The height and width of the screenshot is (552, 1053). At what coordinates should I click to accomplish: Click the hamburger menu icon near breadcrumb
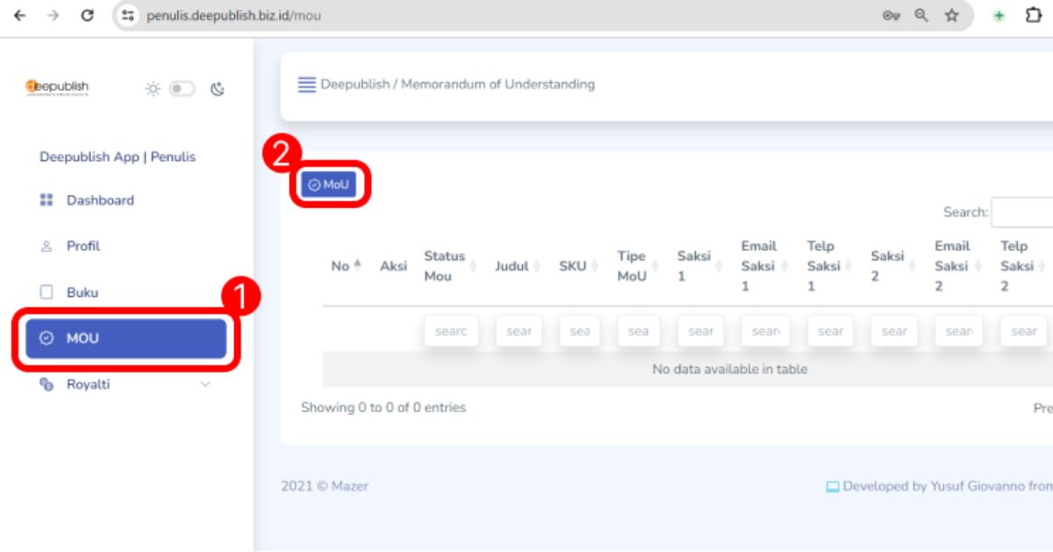[306, 85]
